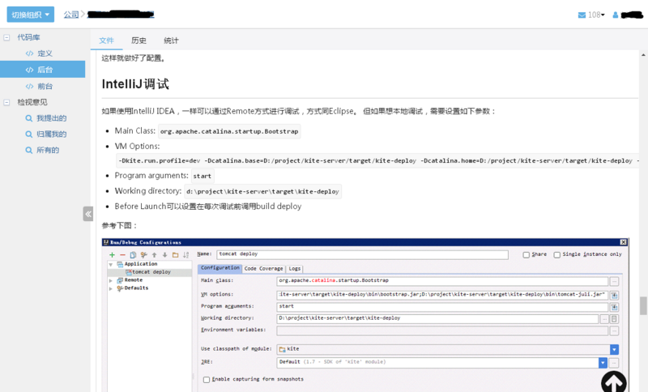Click the VM options input field
This screenshot has width=648, height=392.
coord(442,295)
